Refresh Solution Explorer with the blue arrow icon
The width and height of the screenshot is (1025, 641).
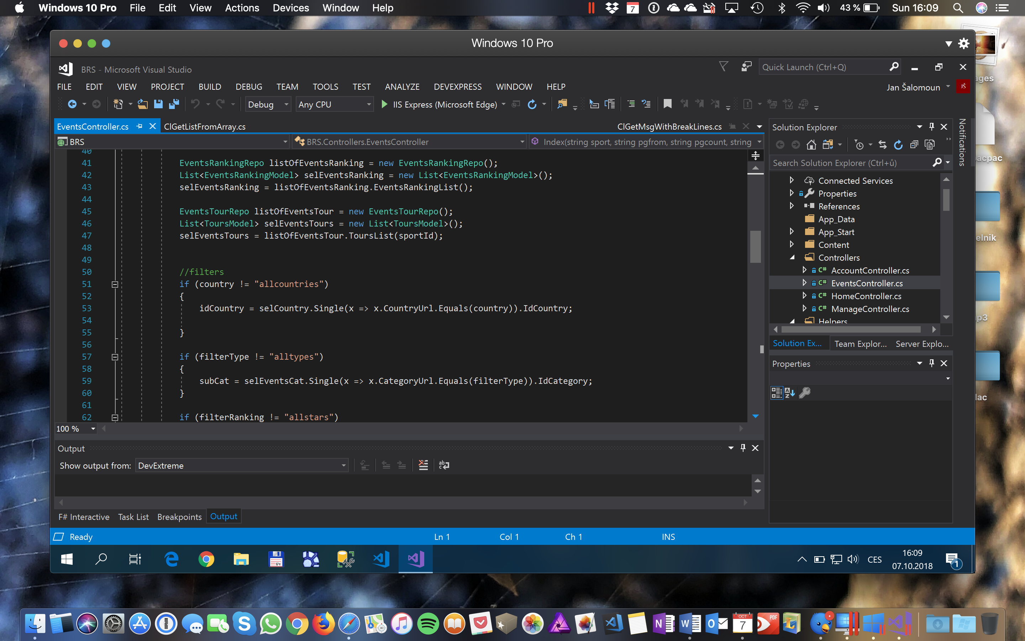898,145
